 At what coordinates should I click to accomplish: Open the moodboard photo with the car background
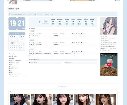click(20, 99)
